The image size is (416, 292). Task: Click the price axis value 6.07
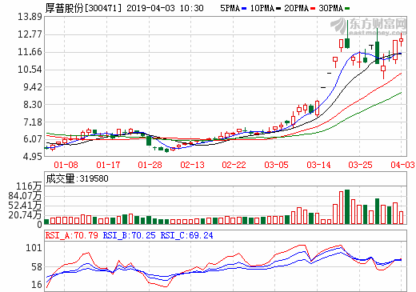[x=33, y=139]
